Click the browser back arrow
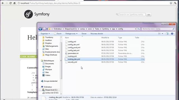The image size is (179, 100). click(x=3, y=3)
